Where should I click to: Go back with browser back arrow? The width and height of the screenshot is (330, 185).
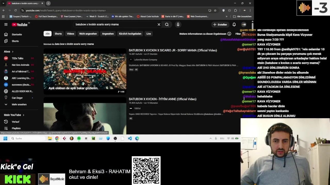pyautogui.click(x=4, y=11)
